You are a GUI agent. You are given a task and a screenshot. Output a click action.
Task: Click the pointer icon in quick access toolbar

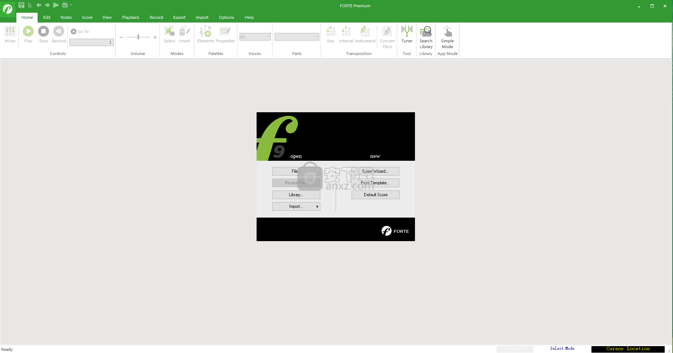click(30, 5)
